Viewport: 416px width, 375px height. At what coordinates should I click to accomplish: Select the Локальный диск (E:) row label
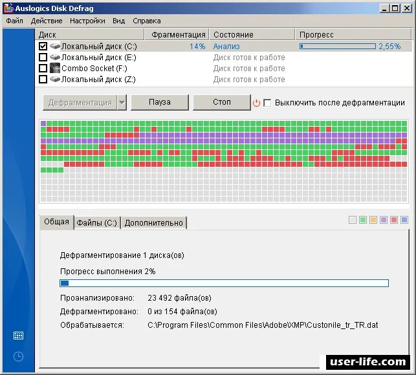point(99,58)
